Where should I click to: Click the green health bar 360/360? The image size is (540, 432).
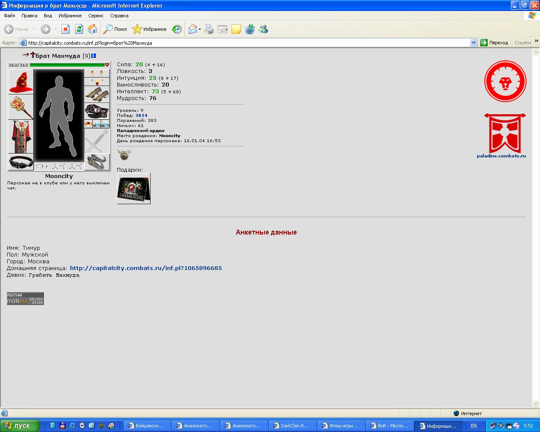click(67, 65)
